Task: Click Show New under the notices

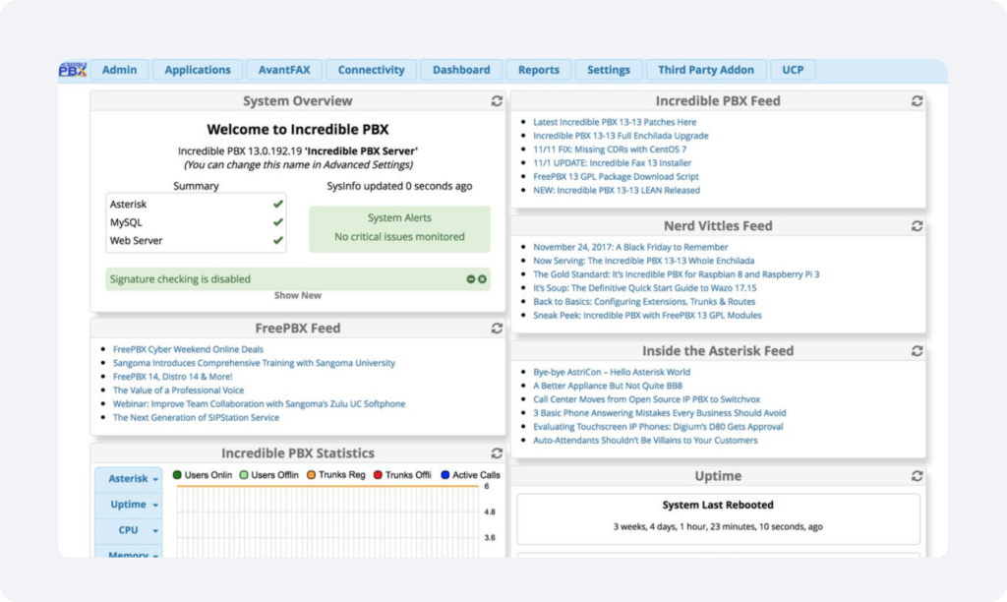Action: tap(297, 295)
